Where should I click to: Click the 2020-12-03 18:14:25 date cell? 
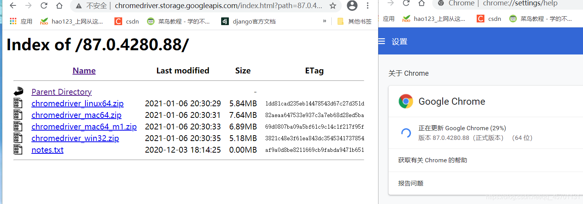(183, 150)
